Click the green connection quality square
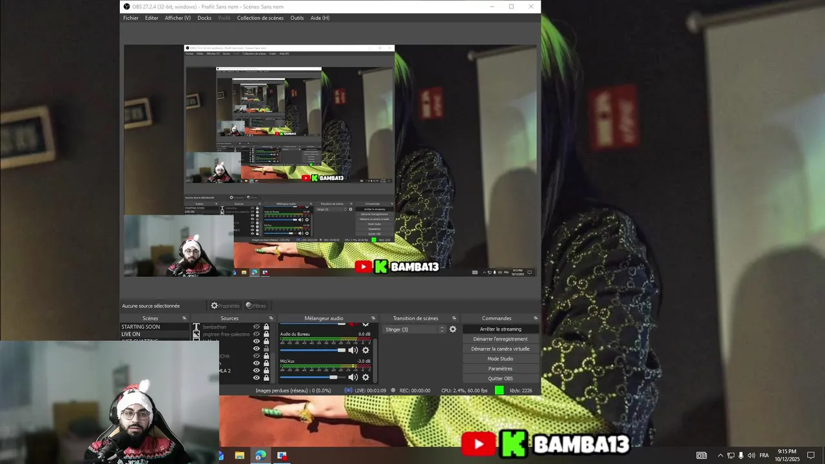This screenshot has height=464, width=825. (x=500, y=391)
